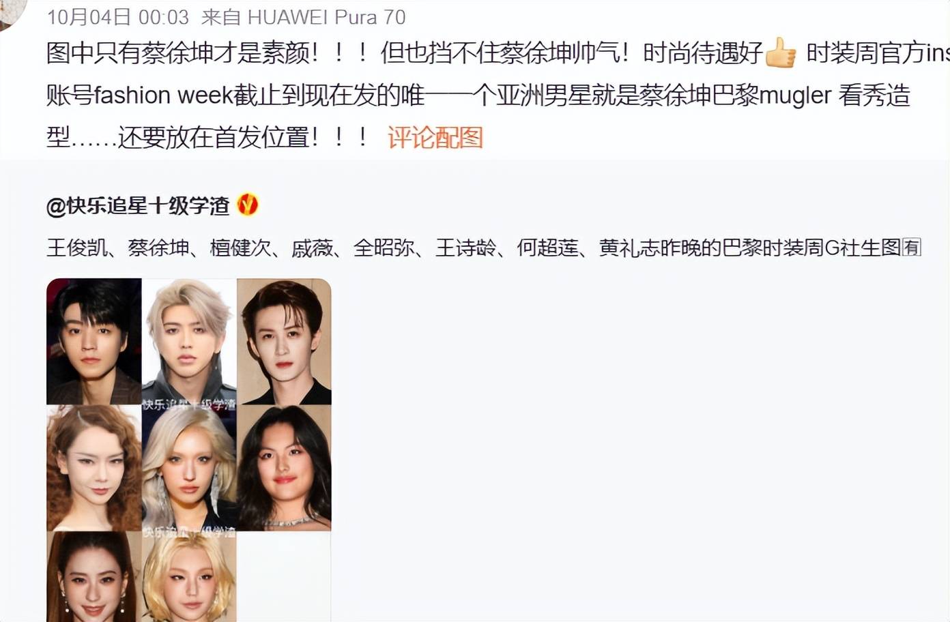Viewport: 950px width, 622px height.
Task: Click the thumbs-up emoji in the post
Action: point(781,53)
